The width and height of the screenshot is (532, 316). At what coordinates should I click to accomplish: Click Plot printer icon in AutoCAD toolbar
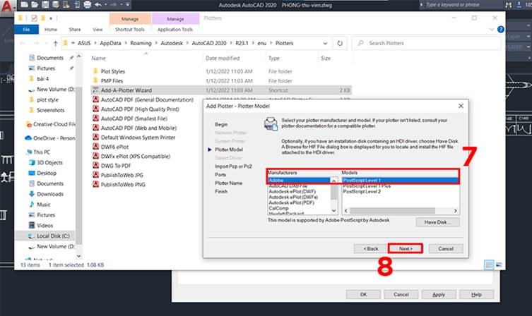click(x=87, y=5)
